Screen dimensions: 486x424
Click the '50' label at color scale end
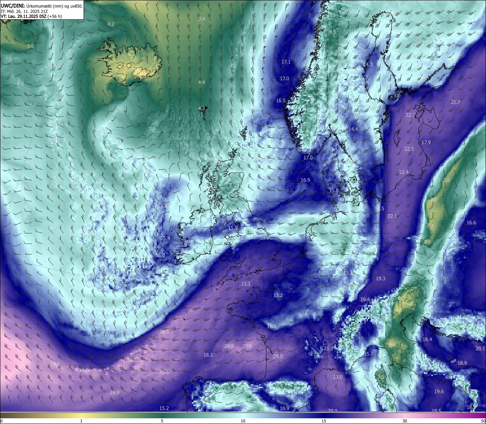click(x=483, y=421)
